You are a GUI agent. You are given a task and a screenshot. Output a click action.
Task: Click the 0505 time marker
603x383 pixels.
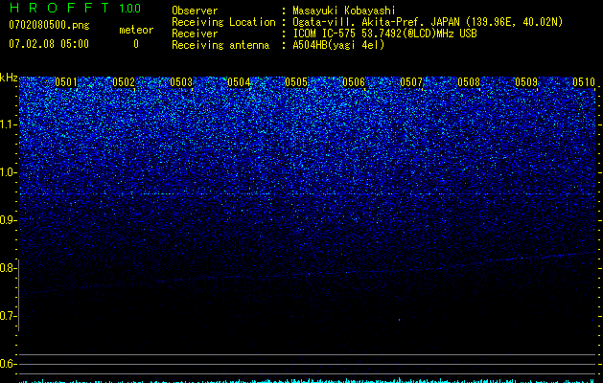click(x=296, y=82)
